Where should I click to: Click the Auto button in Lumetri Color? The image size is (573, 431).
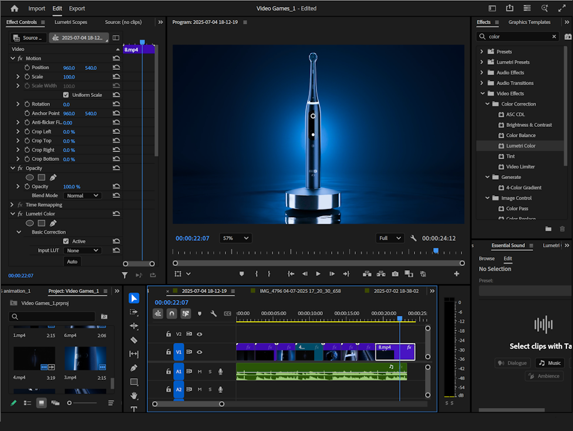[72, 261]
